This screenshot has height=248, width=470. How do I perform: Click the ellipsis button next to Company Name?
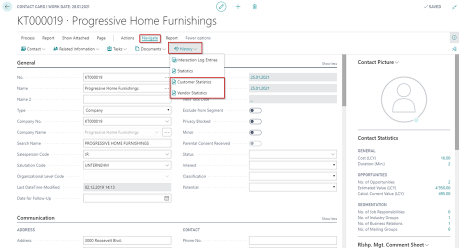coord(166,132)
